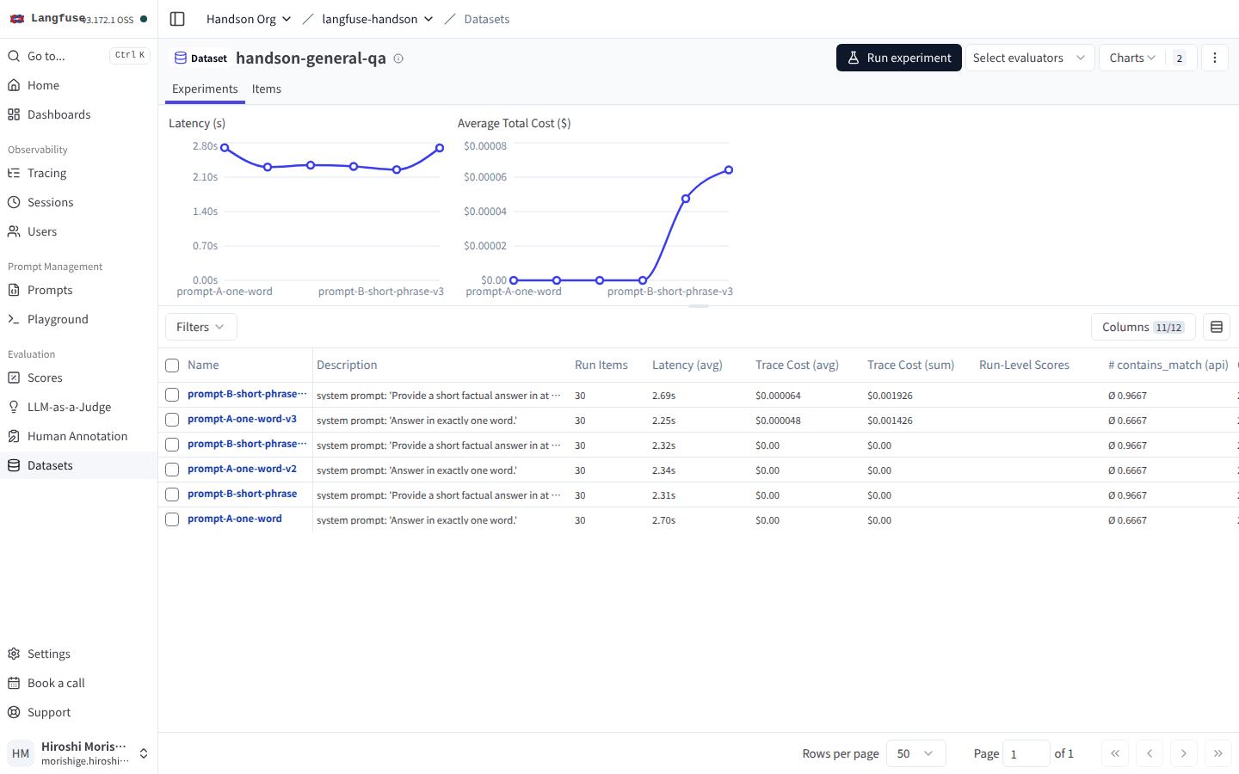Click the LLM-as-a-Judge lightbulb icon
1239x774 pixels.
(14, 407)
